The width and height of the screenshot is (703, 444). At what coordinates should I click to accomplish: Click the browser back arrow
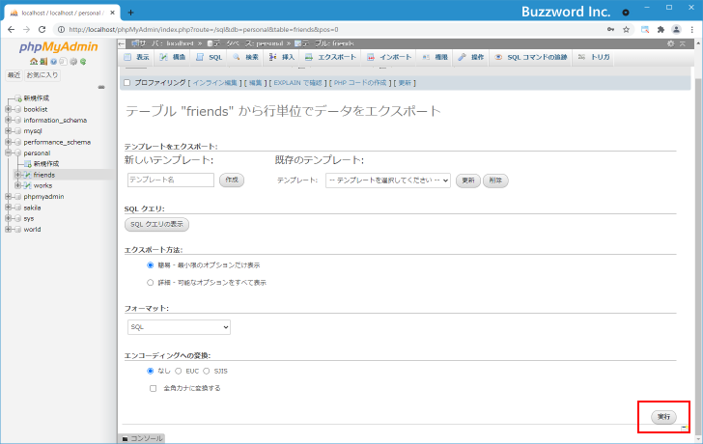pos(12,30)
